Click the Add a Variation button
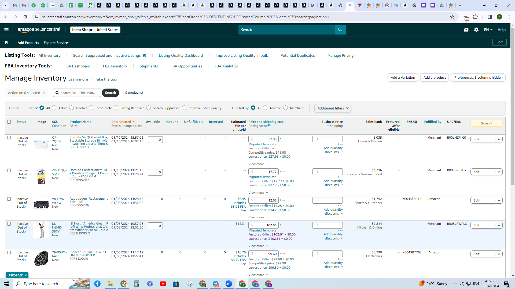515x289 pixels. [x=403, y=78]
